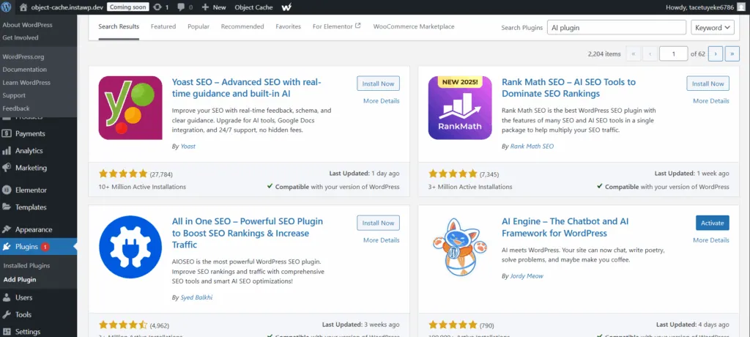Screen dimensions: 750x337
Task: Install the Yoast SEO plugin
Action: coord(378,84)
